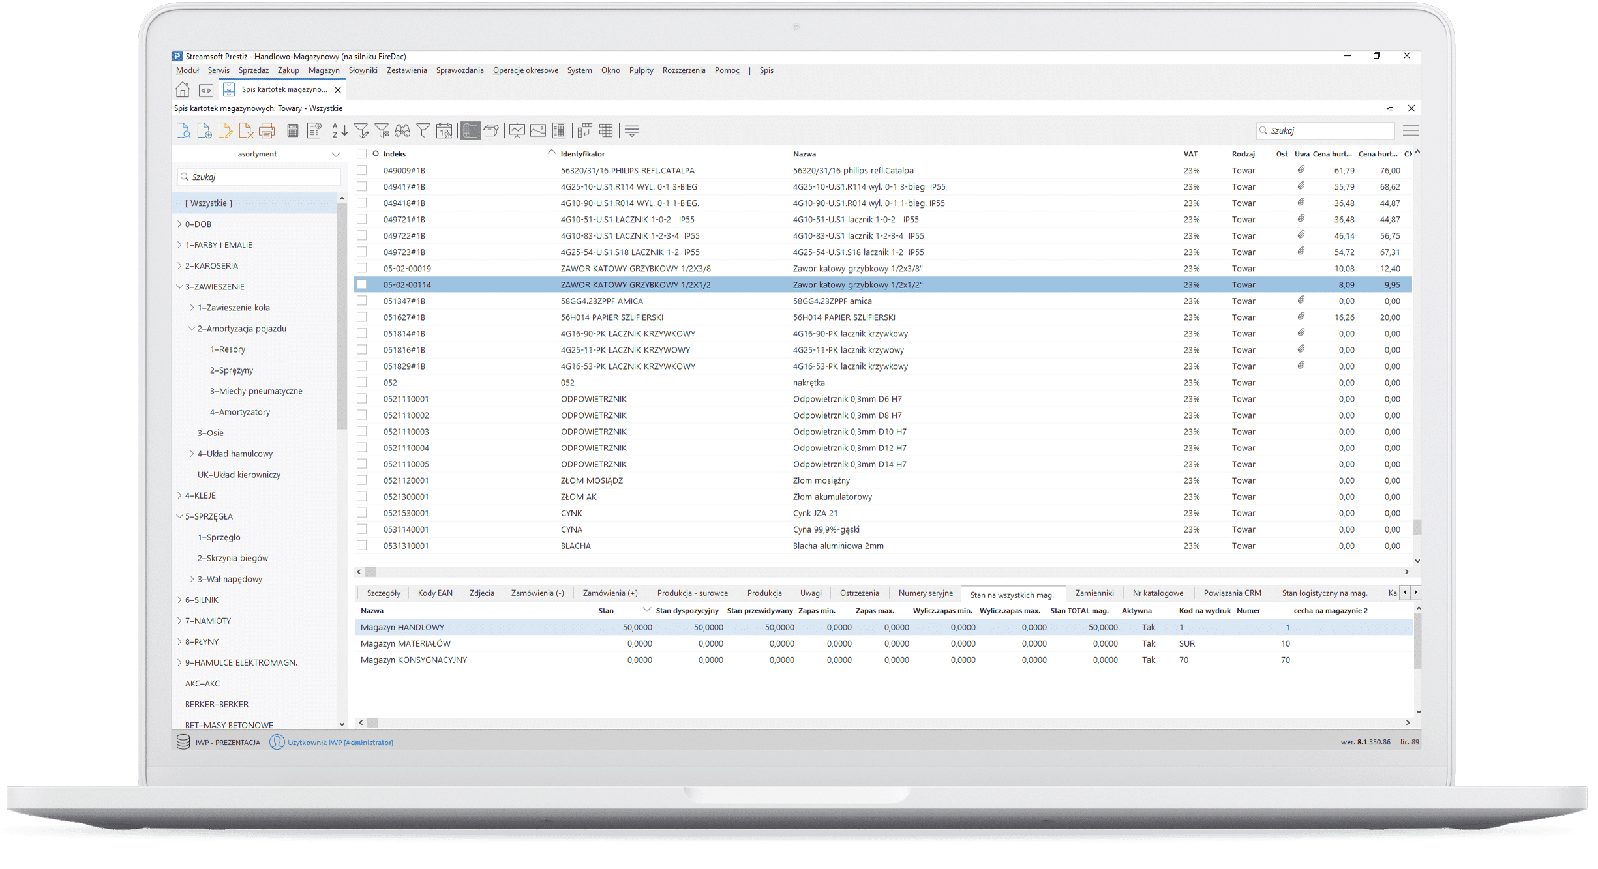Close the Spis kartotek magazyno... tab

(338, 90)
